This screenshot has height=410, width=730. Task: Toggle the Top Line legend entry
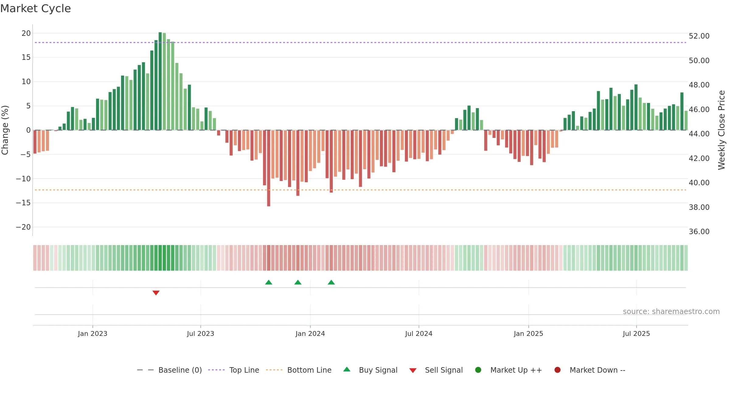[x=234, y=370]
